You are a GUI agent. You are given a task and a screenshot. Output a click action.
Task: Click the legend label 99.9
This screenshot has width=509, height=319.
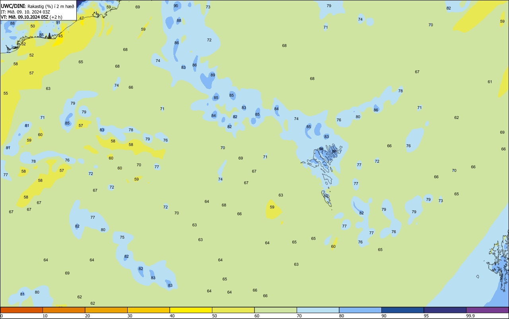tap(470, 316)
